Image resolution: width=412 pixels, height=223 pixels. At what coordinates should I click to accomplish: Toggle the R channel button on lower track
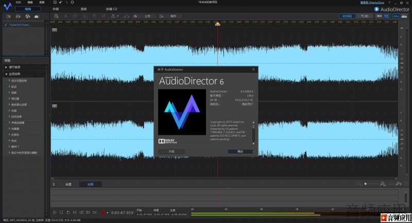[55, 106]
